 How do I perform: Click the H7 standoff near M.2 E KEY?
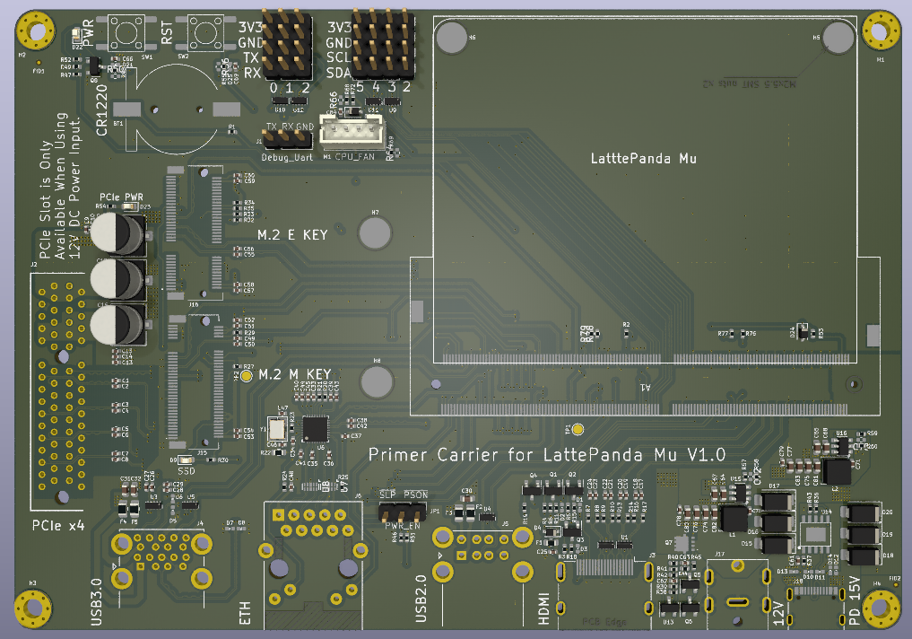[x=376, y=232]
